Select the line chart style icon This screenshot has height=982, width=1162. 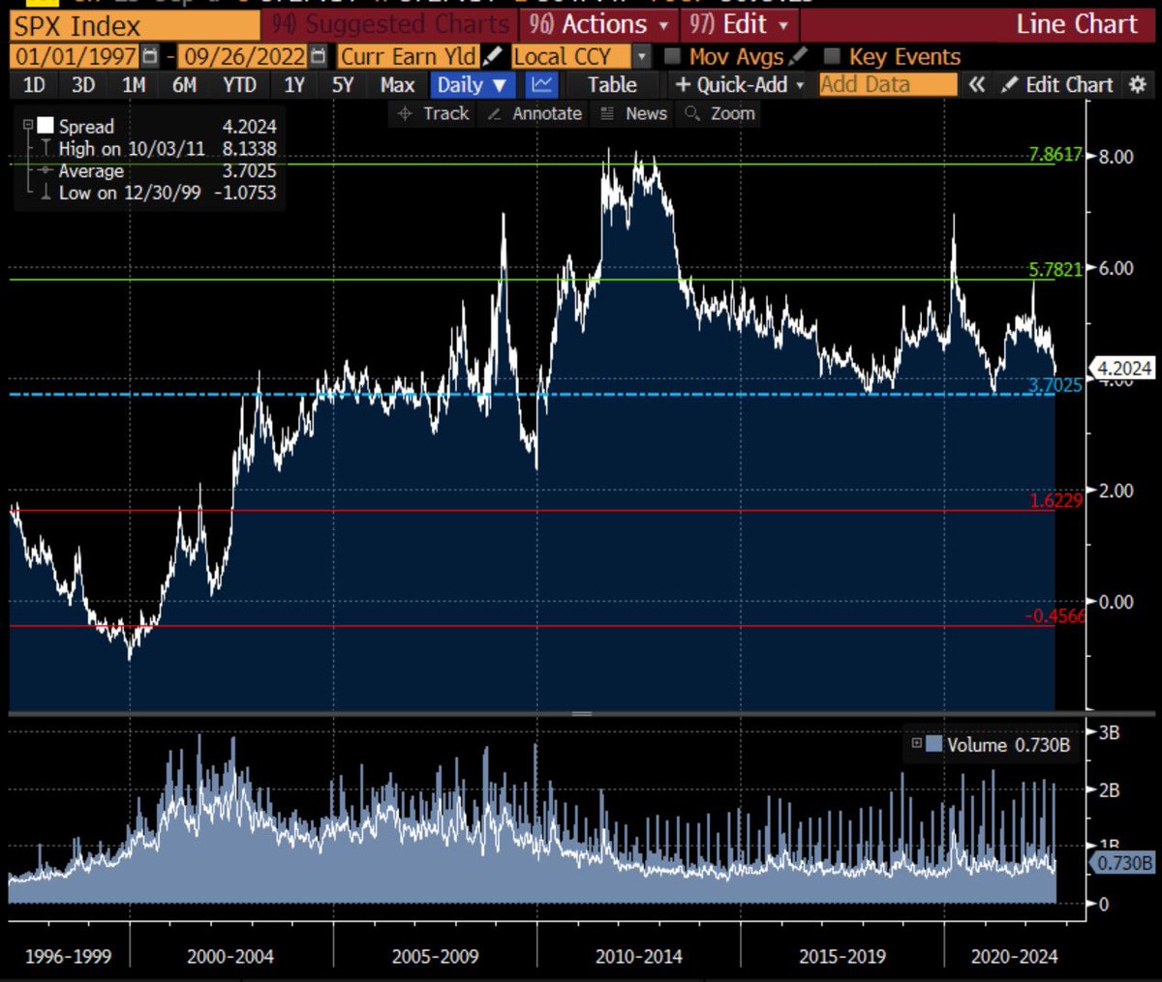point(540,84)
